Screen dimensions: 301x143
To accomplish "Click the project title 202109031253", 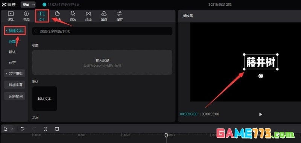I will tap(220, 5).
